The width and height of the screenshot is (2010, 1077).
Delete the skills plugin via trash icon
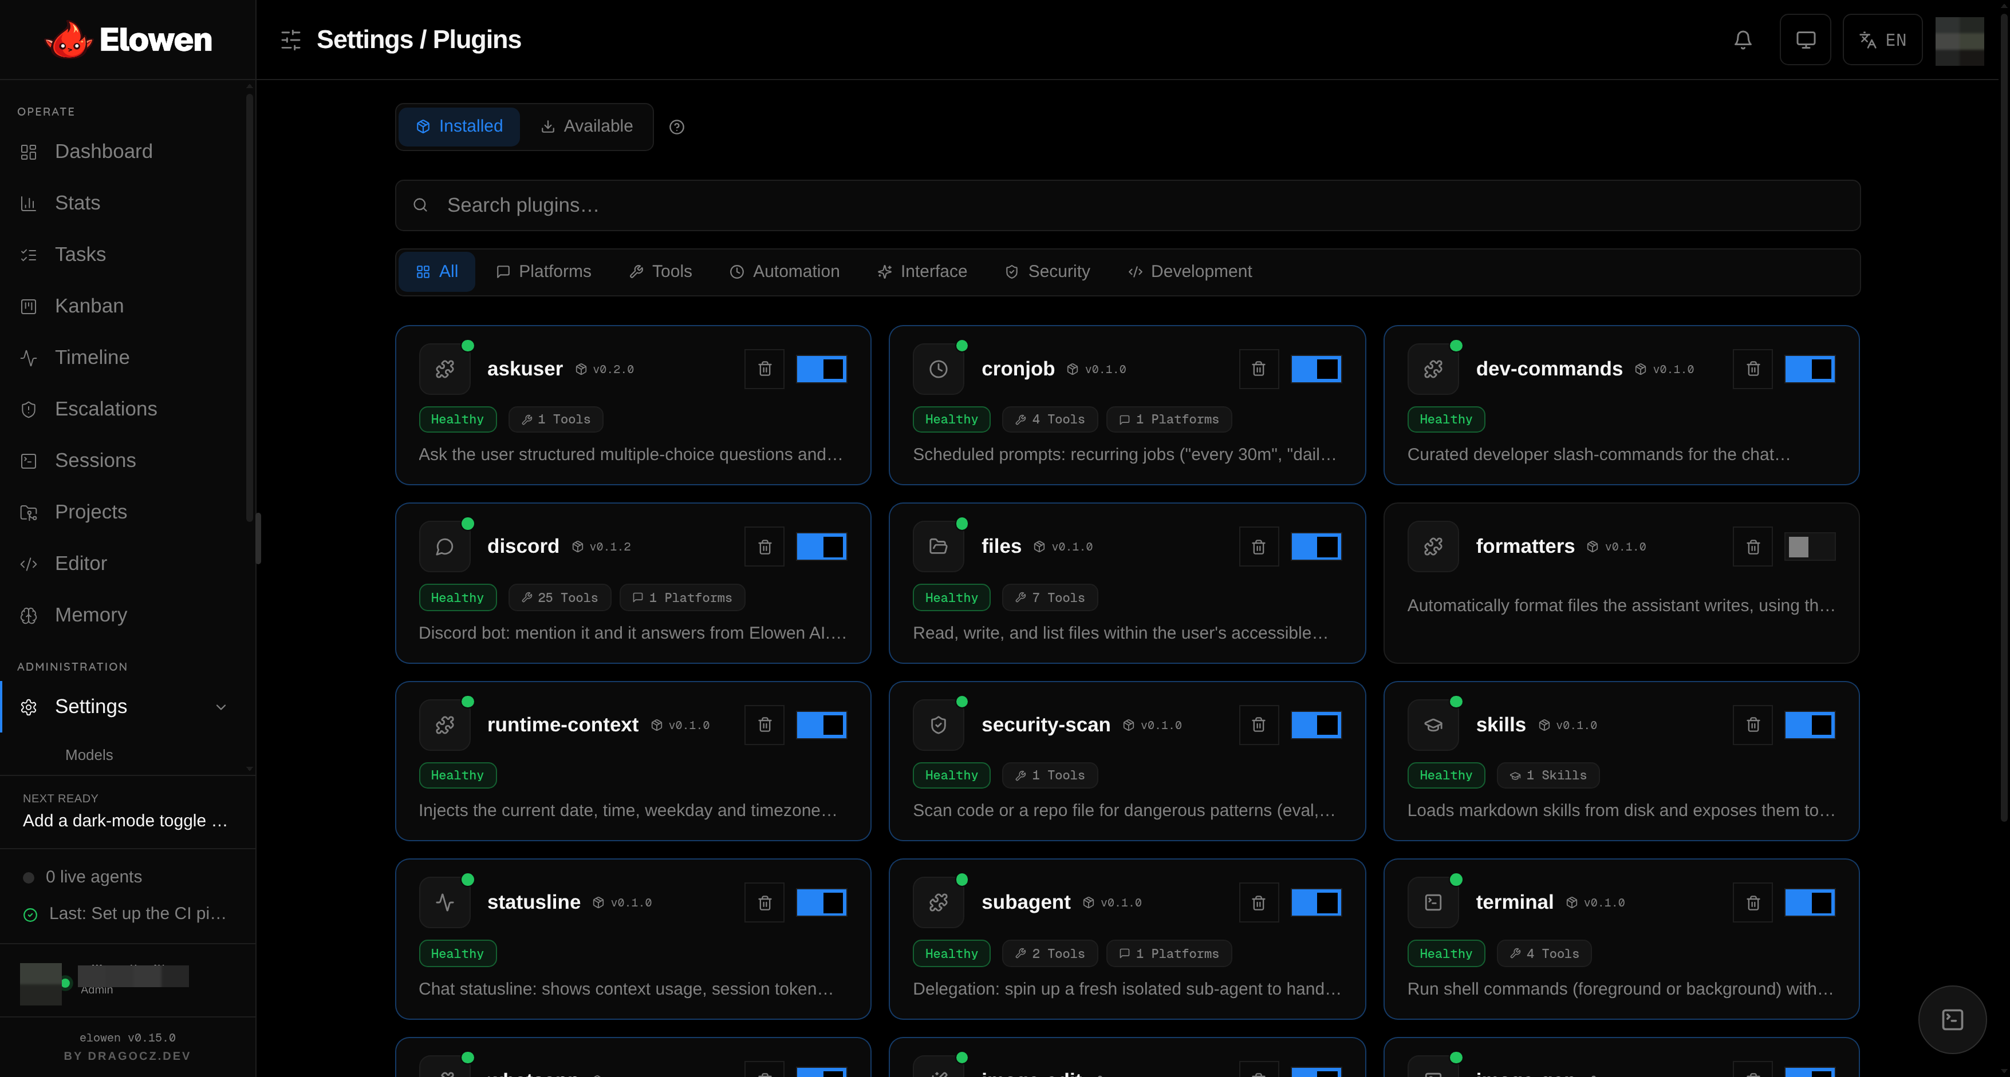click(1752, 724)
